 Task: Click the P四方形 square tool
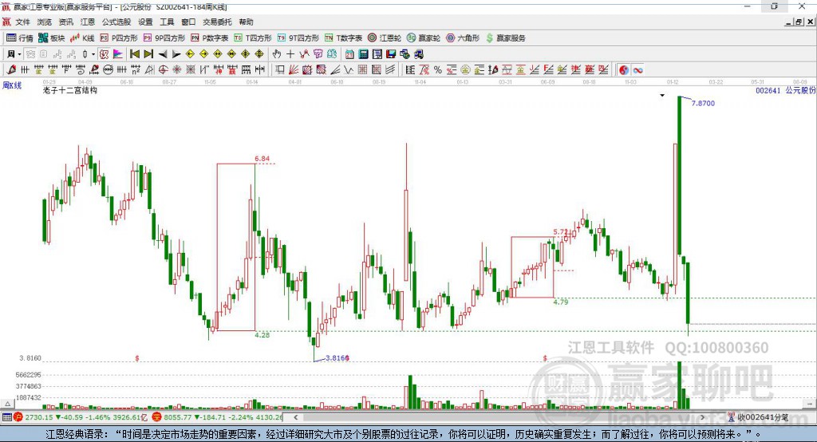point(118,38)
